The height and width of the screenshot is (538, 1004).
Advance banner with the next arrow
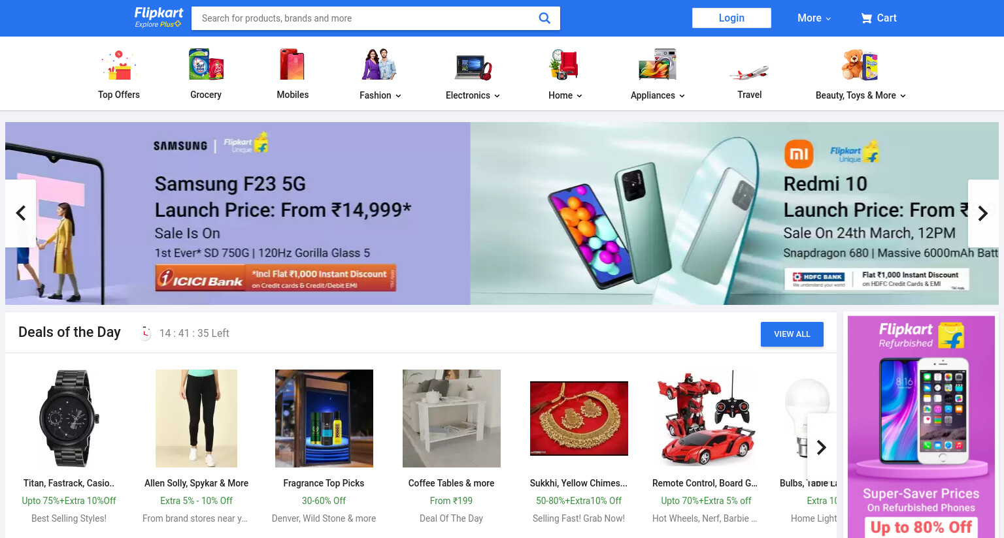coord(983,214)
